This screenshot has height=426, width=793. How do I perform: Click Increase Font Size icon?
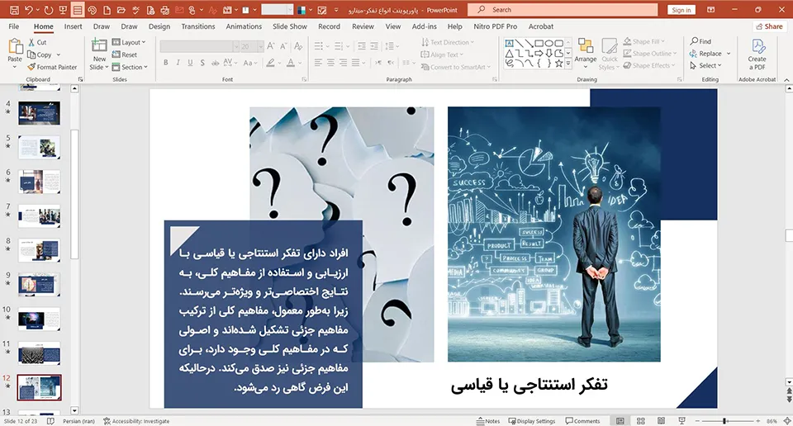(x=271, y=46)
